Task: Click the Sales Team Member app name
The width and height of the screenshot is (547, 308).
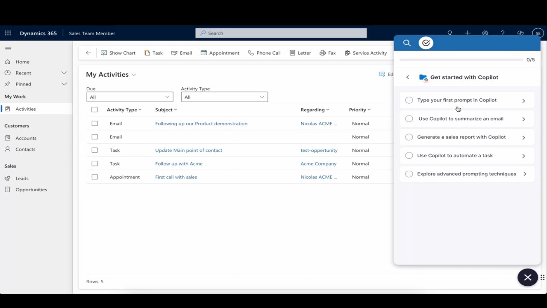Action: [x=92, y=33]
